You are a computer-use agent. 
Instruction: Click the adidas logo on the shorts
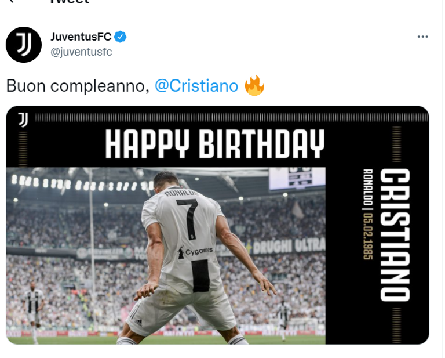pos(138,323)
